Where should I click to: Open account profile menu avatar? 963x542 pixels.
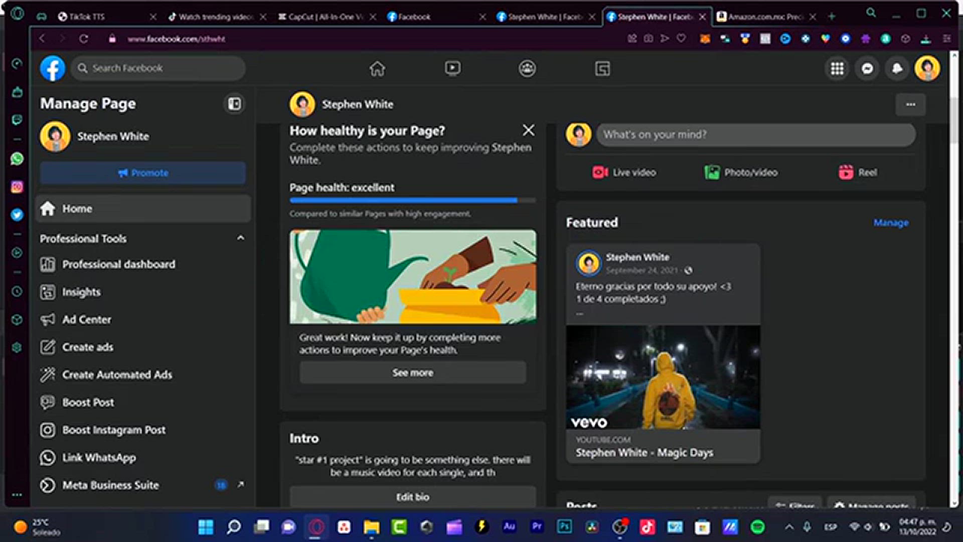(x=927, y=68)
